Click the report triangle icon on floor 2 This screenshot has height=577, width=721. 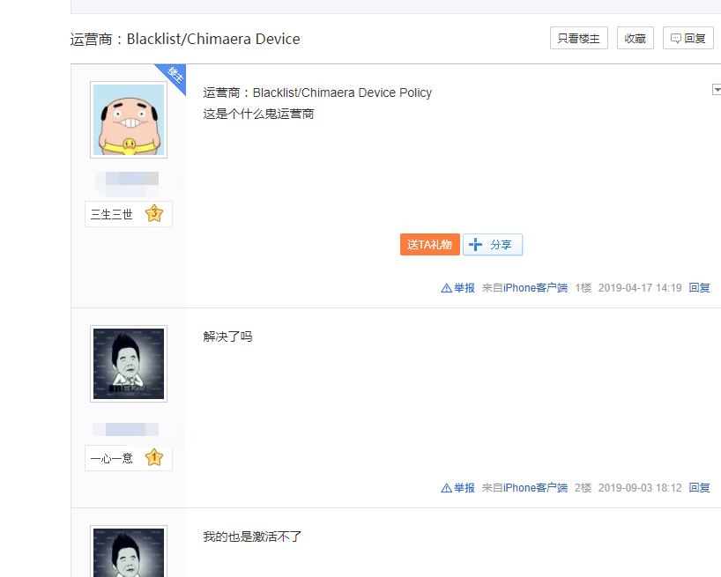(x=445, y=487)
